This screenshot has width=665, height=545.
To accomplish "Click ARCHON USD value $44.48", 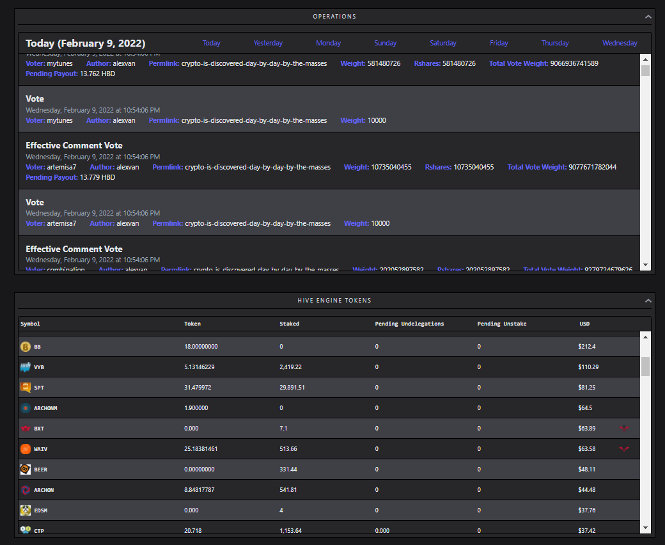I will click(x=586, y=490).
